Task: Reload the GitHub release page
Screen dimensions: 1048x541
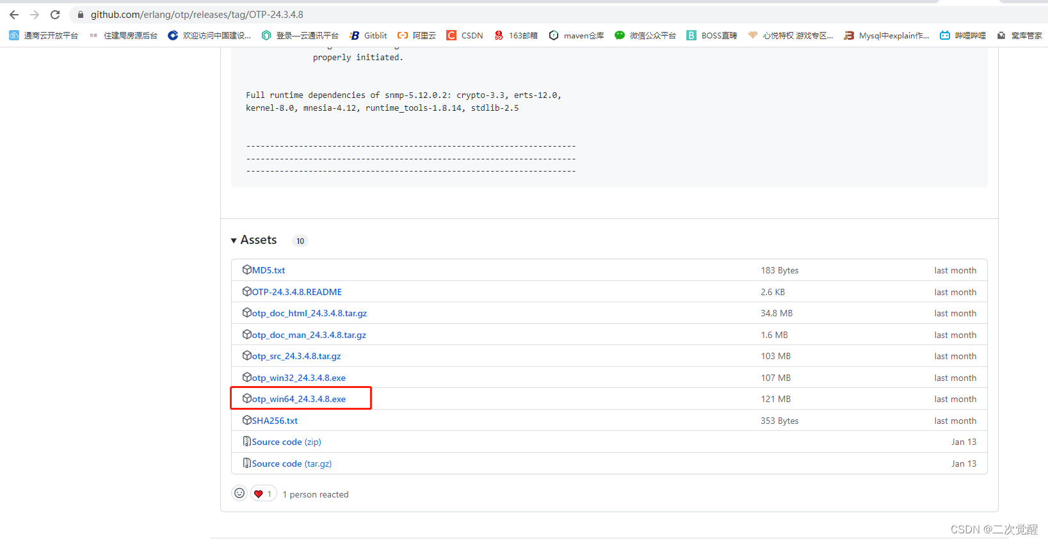Action: [x=55, y=14]
